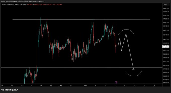Click the high value H84,327.0 in the legend
The width and height of the screenshot is (171, 93).
point(36,5)
